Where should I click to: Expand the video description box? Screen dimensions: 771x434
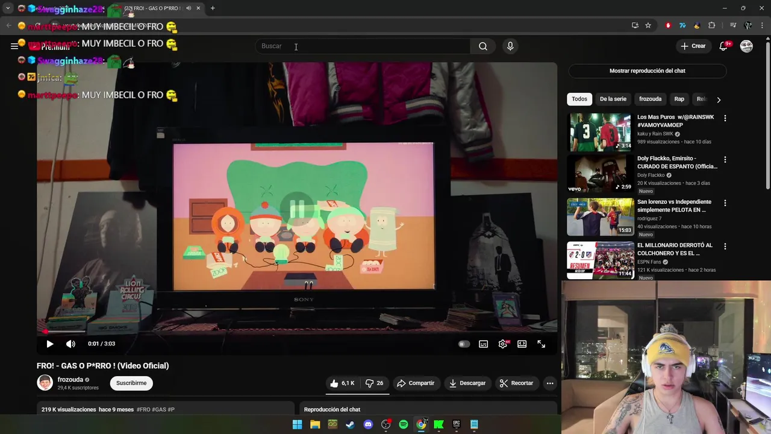(x=166, y=409)
